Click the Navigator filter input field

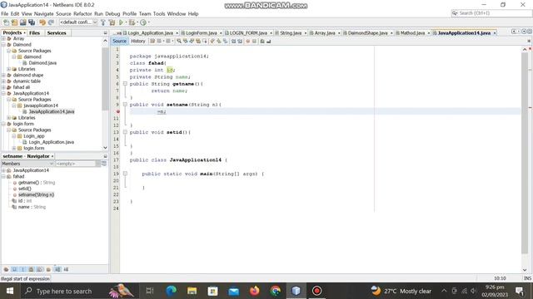coord(76,164)
